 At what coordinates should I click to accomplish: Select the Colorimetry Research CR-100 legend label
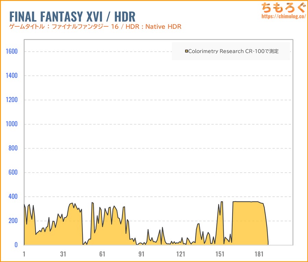click(x=234, y=51)
